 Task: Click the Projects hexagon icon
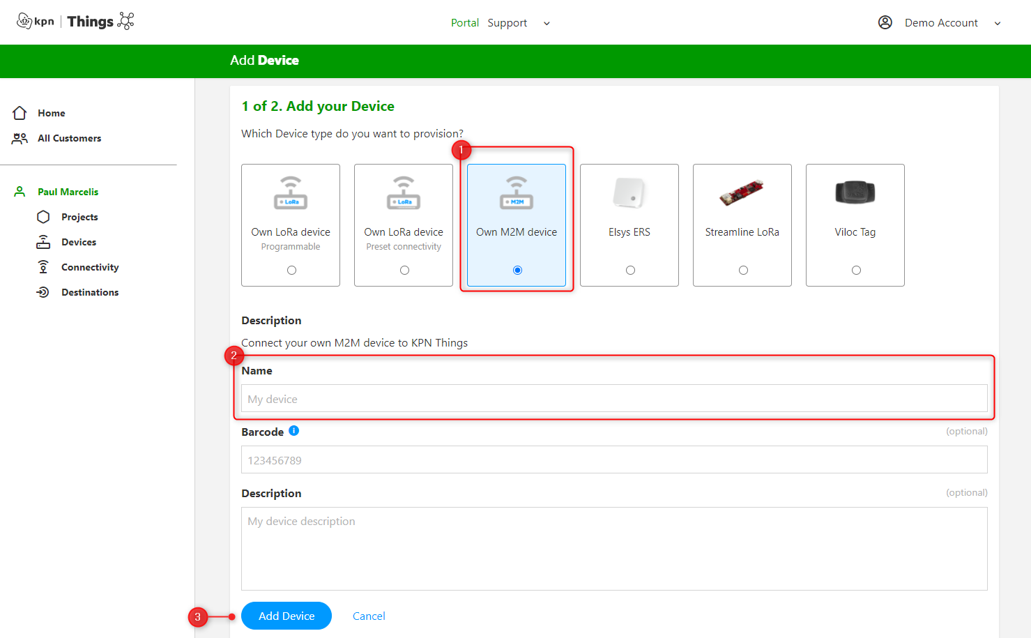click(43, 217)
